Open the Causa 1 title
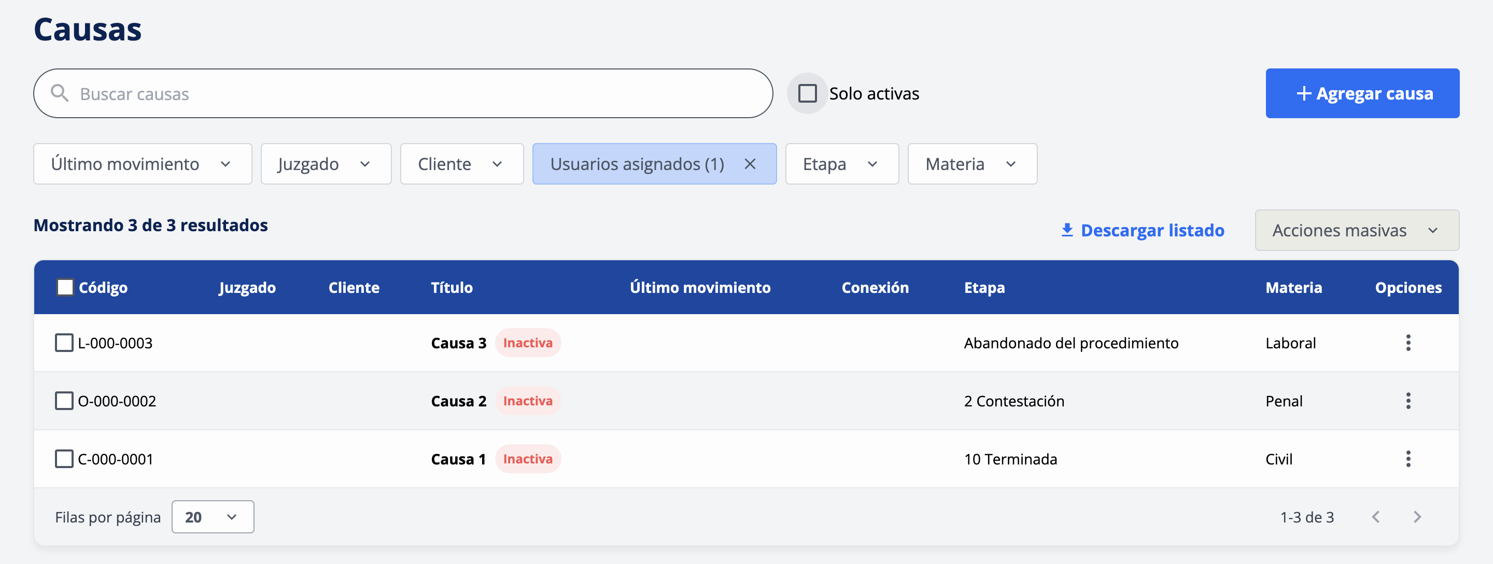The height and width of the screenshot is (564, 1493). click(458, 459)
